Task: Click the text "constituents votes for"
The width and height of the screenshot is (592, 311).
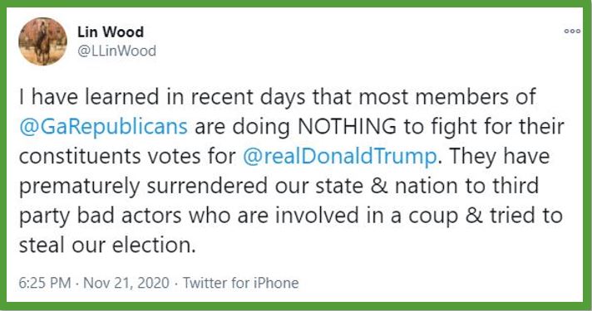Action: (x=127, y=156)
